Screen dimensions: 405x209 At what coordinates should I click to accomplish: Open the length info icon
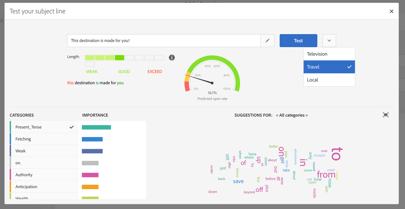click(x=172, y=57)
